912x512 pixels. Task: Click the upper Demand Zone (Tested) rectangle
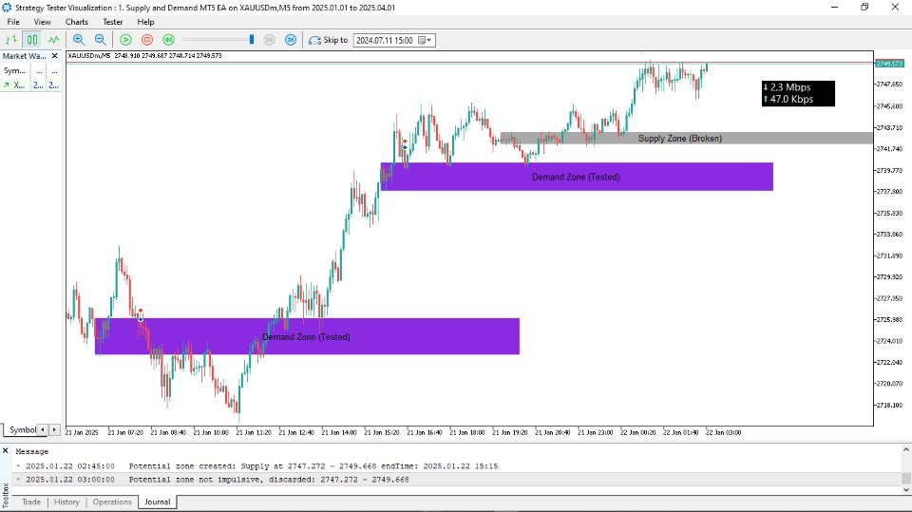[x=577, y=177]
